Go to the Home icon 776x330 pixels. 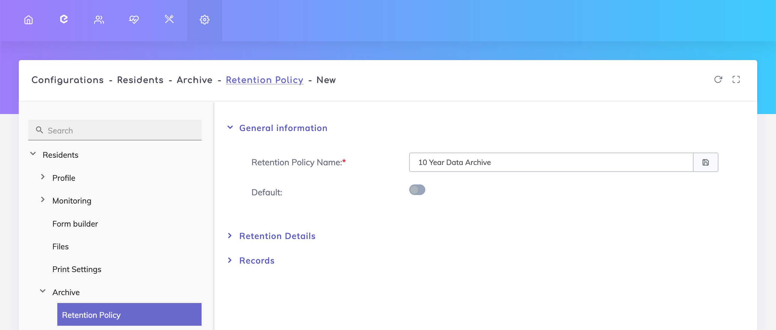point(28,20)
